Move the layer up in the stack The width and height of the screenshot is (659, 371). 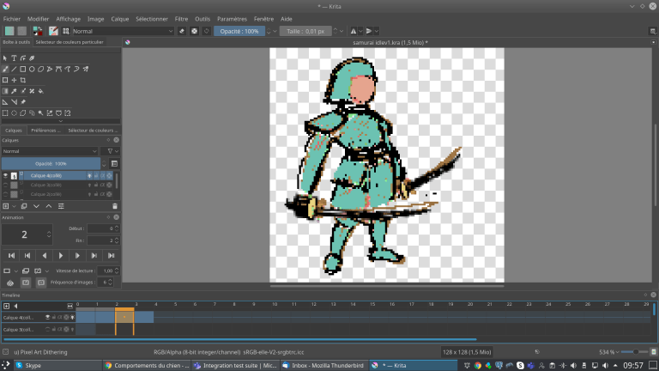[49, 206]
